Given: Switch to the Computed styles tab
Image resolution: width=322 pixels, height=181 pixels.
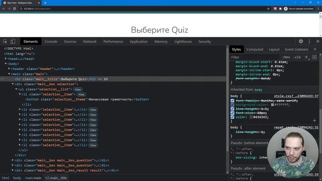Looking at the screenshot, I should coord(255,49).
